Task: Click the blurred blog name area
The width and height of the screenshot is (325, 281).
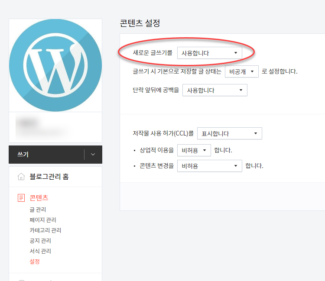Action: pos(42,127)
